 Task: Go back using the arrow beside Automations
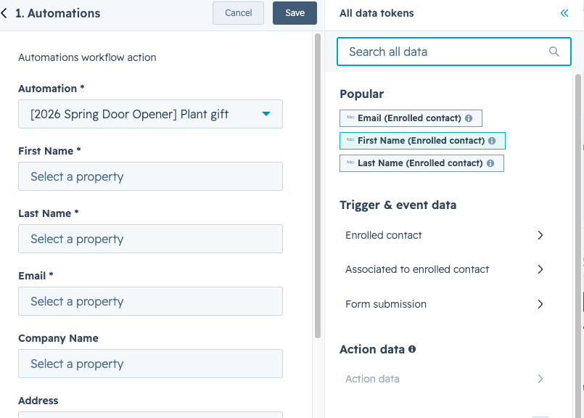4,13
